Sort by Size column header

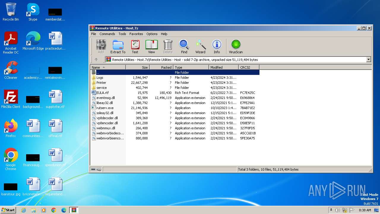tap(138, 67)
